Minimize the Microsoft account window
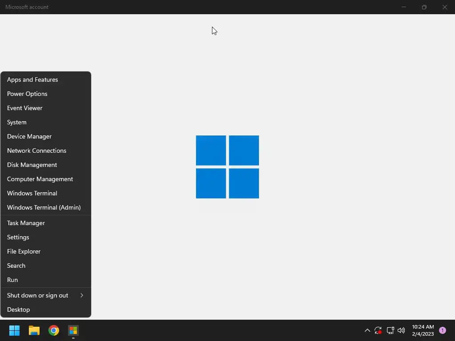Image resolution: width=455 pixels, height=341 pixels. [x=403, y=7]
